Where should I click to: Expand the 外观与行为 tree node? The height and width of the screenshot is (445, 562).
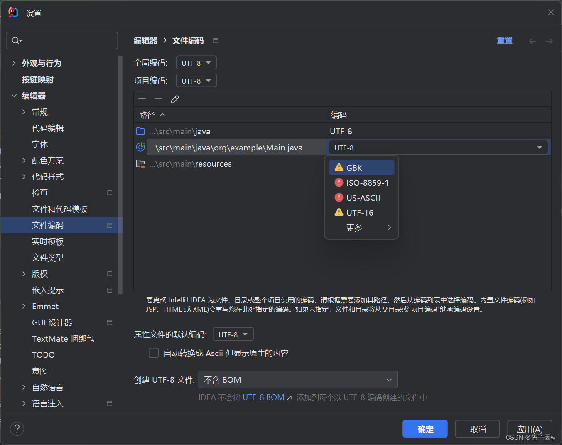coord(14,63)
